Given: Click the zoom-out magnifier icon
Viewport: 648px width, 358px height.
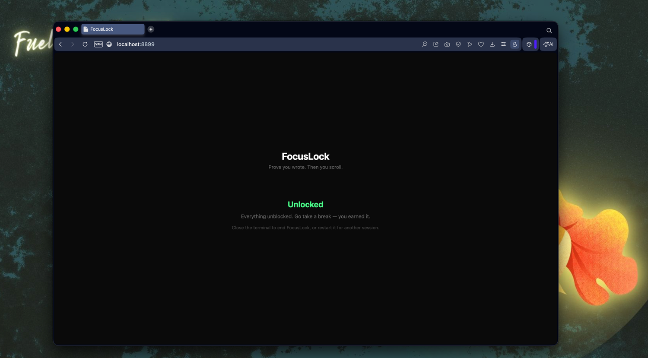Looking at the screenshot, I should coord(425,44).
